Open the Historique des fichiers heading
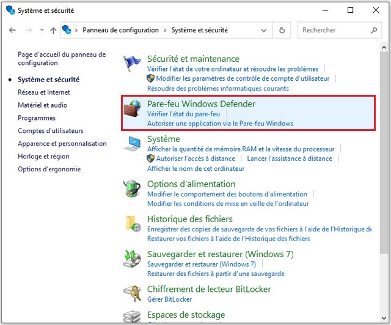This screenshot has width=391, height=325. [x=190, y=219]
